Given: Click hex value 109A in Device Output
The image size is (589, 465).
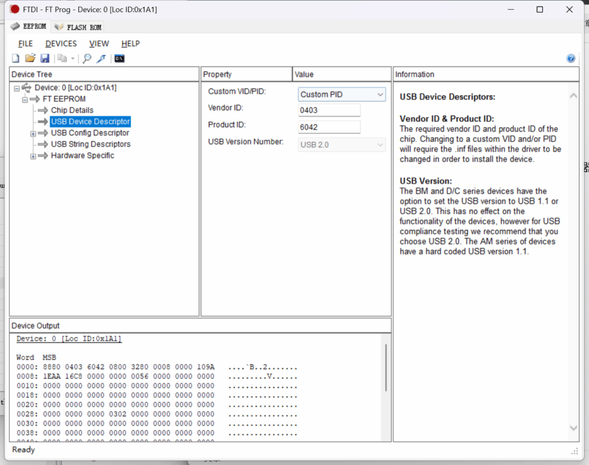Looking at the screenshot, I should pyautogui.click(x=205, y=367).
